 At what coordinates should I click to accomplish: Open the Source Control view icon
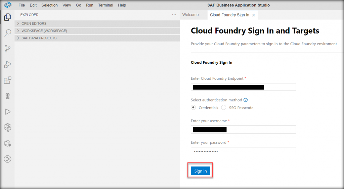pos(7,49)
